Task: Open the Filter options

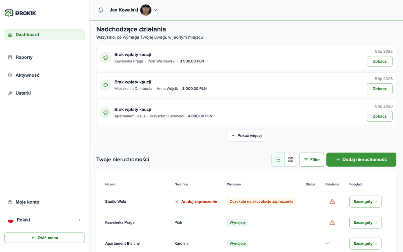Action: (x=312, y=160)
